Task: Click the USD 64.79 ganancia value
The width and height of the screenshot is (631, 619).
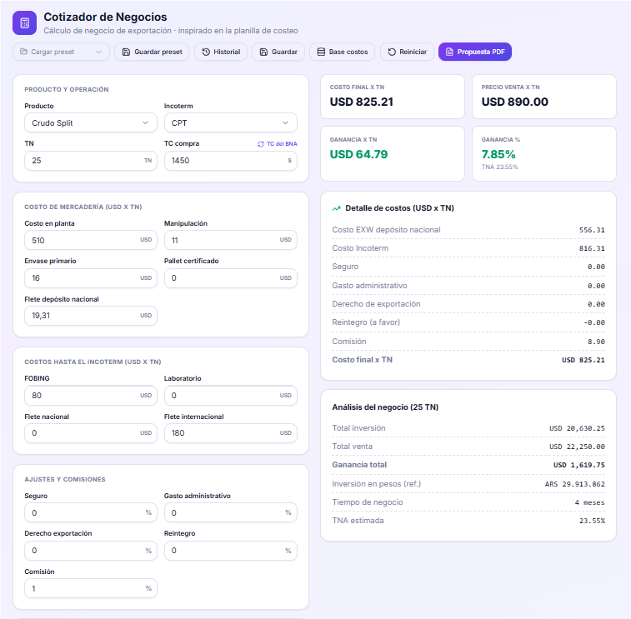Action: (x=358, y=154)
